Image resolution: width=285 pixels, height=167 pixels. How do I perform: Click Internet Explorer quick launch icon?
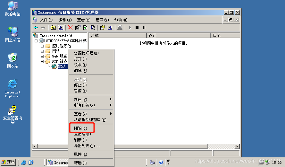click(x=24, y=162)
